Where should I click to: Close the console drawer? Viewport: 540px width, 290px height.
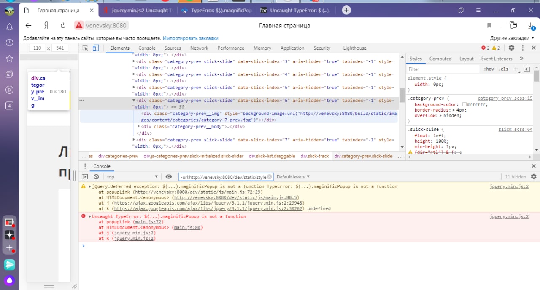534,166
